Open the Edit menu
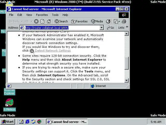The width and height of the screenshot is (166, 125). pyautogui.click(x=20, y=15)
